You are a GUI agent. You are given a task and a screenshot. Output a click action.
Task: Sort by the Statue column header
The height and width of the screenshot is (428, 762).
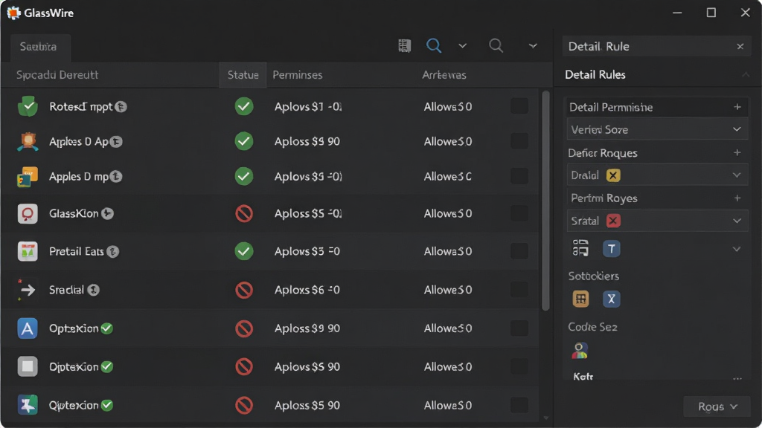[243, 75]
